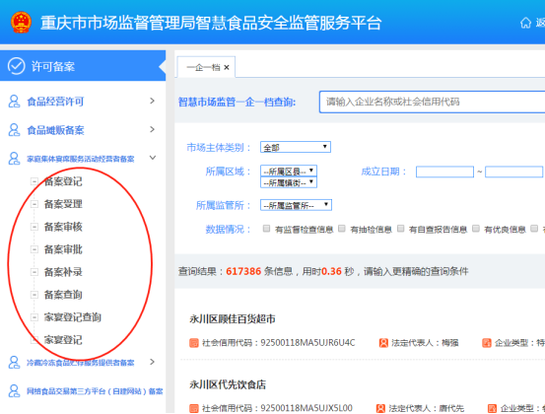Click tree node icon beside 备案登记

point(34,181)
